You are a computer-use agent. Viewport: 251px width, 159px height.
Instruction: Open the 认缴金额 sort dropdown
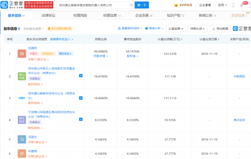[176, 29]
